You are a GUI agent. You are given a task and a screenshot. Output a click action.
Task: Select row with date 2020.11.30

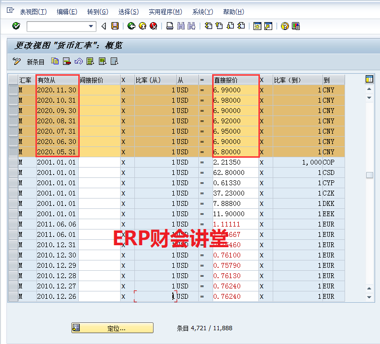pyautogui.click(x=13, y=90)
